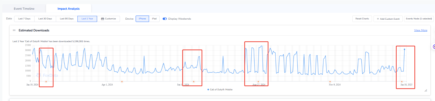This screenshot has width=435, height=101.
Task: Select the iPad device option
Action: 154,19
